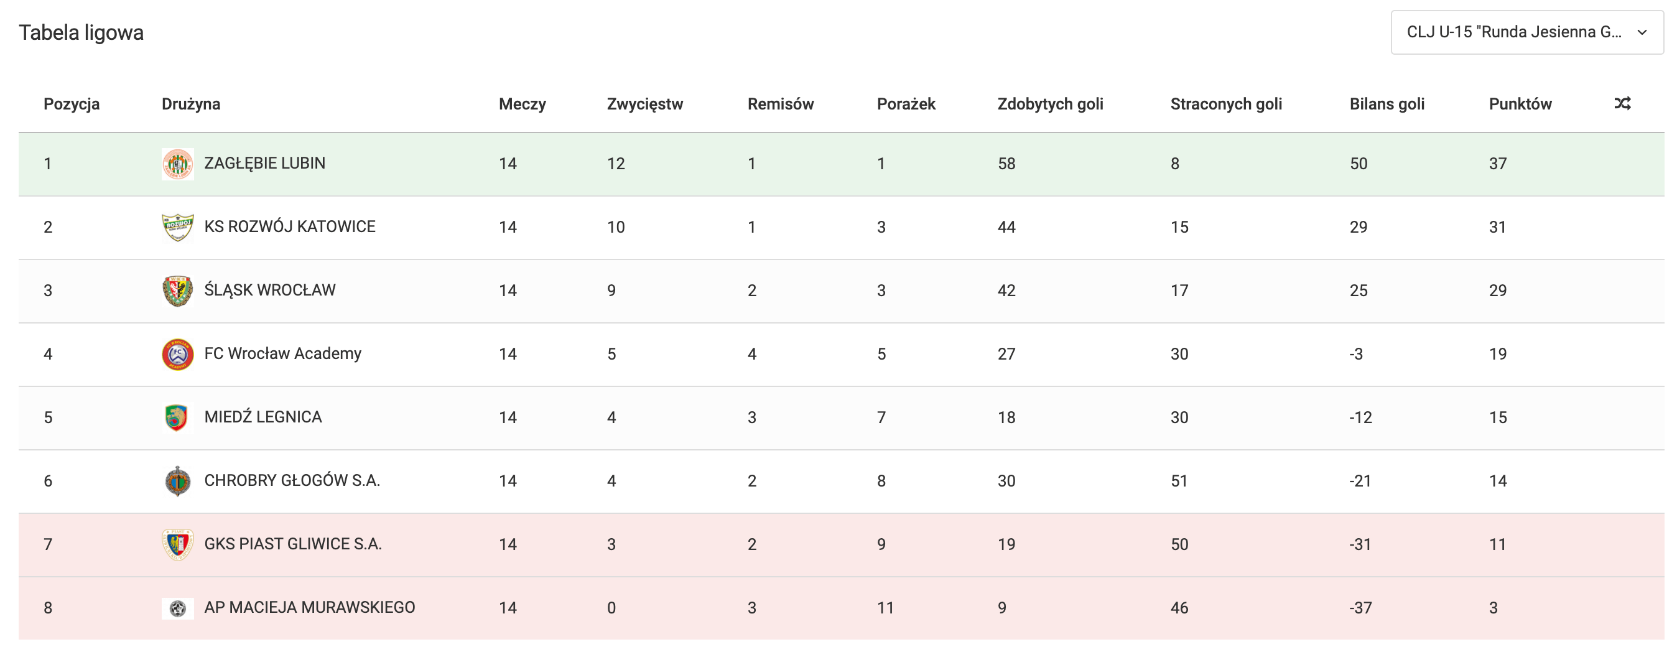
Task: Click the shuffle icon in table header
Action: click(1622, 103)
